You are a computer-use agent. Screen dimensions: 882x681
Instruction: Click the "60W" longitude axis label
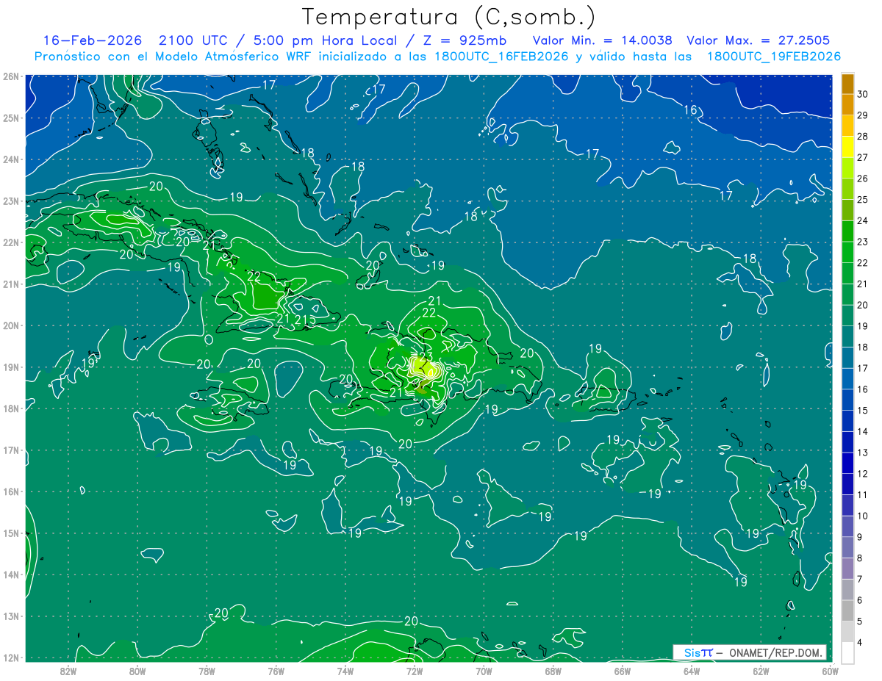tap(830, 671)
